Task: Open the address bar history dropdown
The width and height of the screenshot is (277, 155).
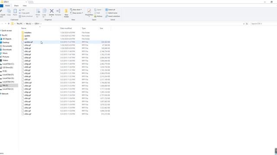Action: coord(244,24)
